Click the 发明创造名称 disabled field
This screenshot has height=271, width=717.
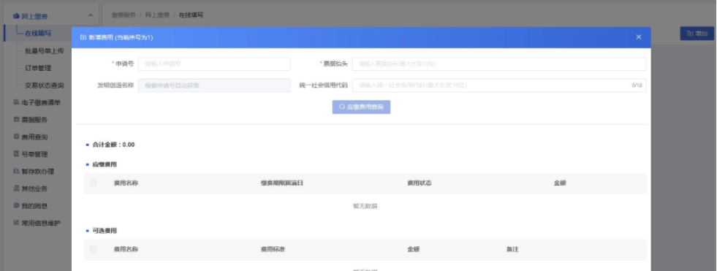click(214, 85)
